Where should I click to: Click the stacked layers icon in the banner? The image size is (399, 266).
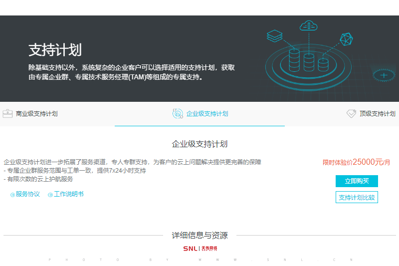coord(274,36)
